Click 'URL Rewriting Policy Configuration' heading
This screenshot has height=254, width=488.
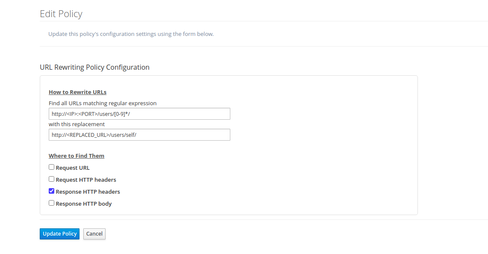tap(94, 67)
